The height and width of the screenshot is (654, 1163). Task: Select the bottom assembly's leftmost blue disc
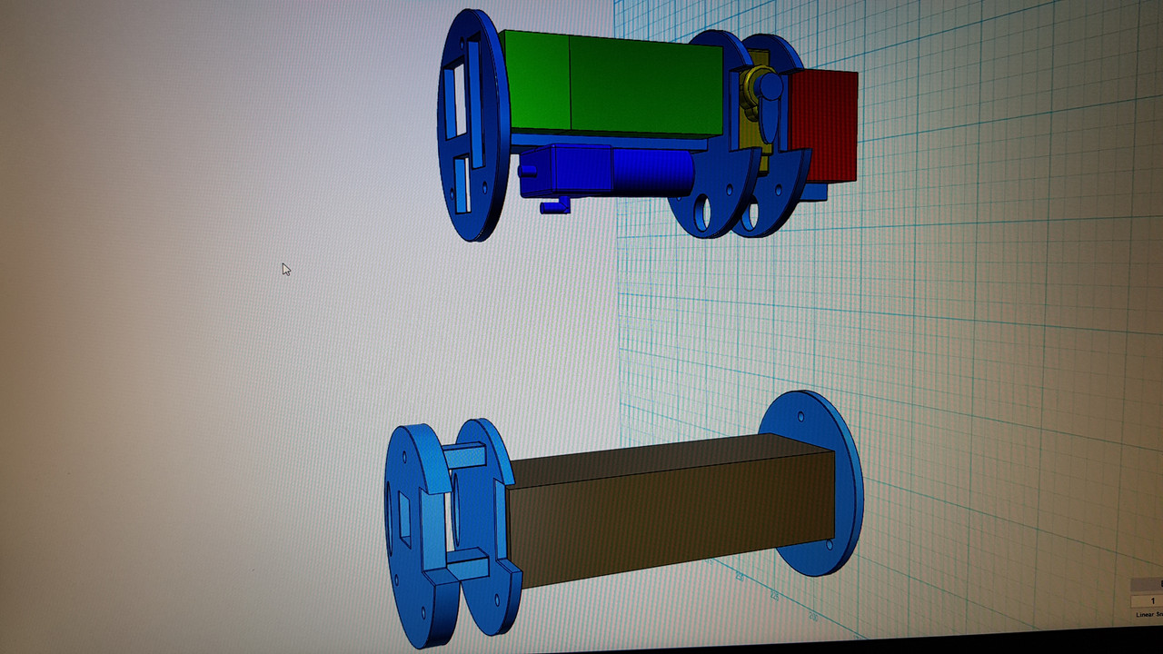coord(415,536)
